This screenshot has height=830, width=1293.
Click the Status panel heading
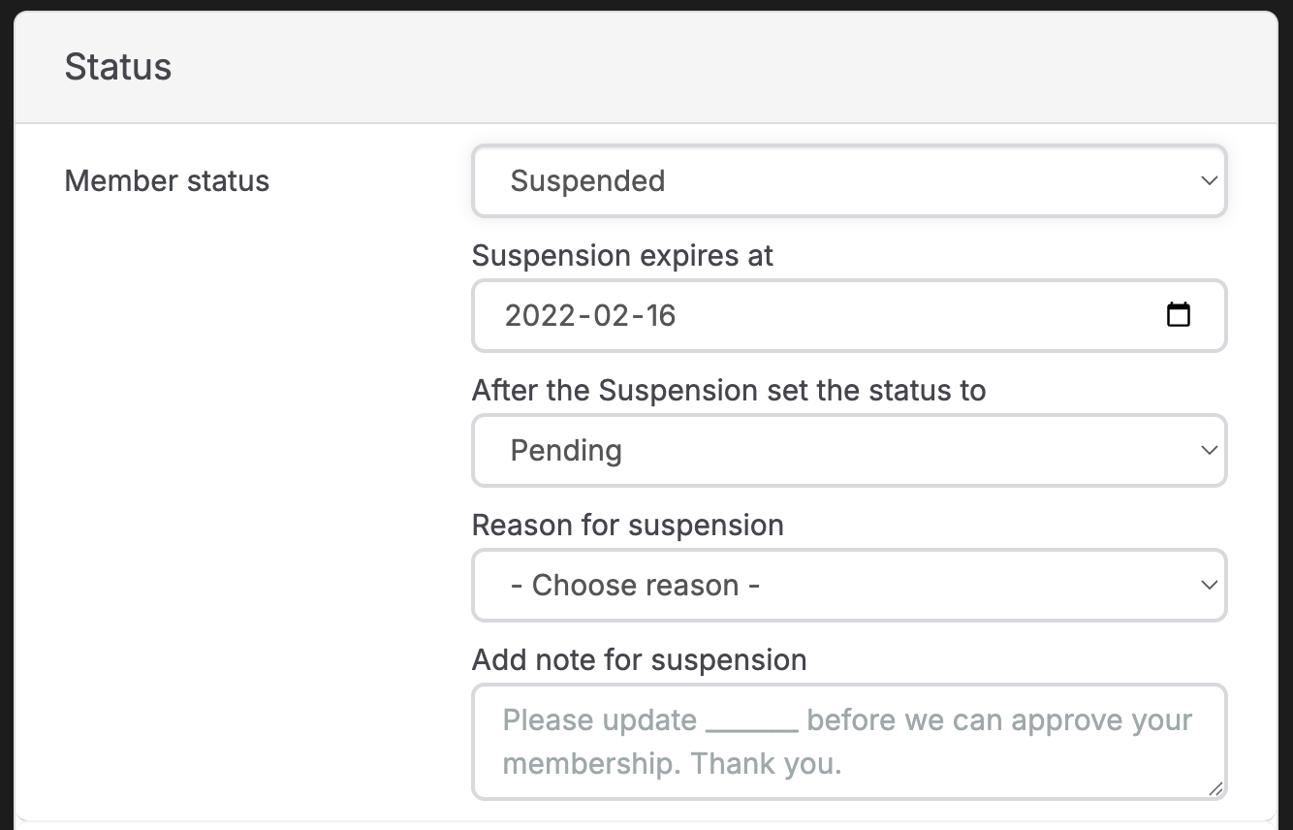point(118,67)
